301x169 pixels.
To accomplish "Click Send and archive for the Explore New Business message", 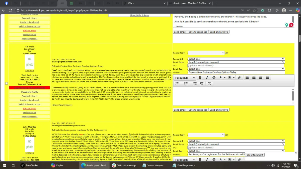I will pos(219,110).
